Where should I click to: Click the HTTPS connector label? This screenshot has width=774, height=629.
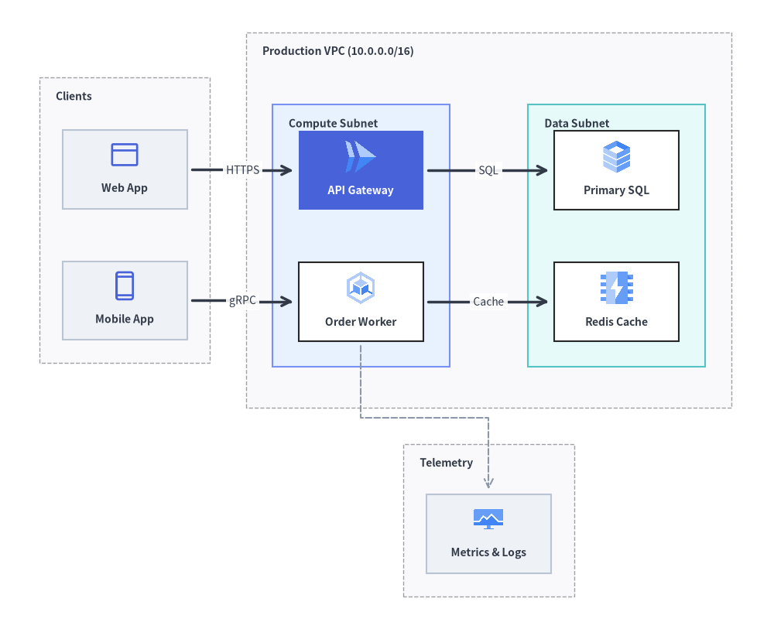(242, 170)
